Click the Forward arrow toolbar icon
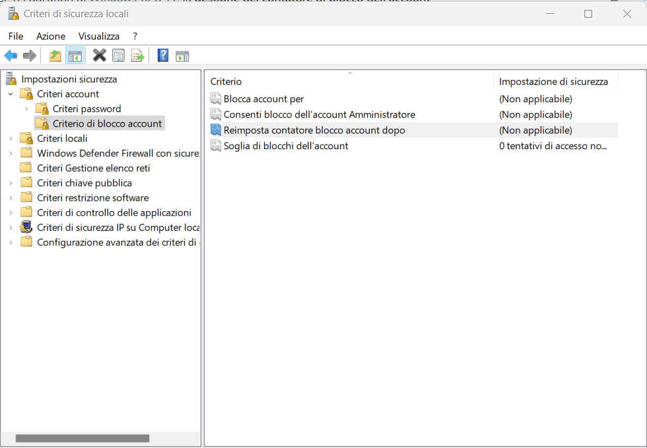The height and width of the screenshot is (448, 647). click(x=29, y=56)
